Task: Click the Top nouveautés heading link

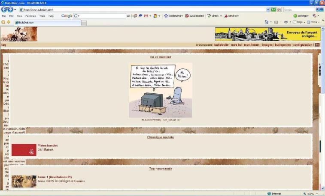Action: tap(161, 169)
